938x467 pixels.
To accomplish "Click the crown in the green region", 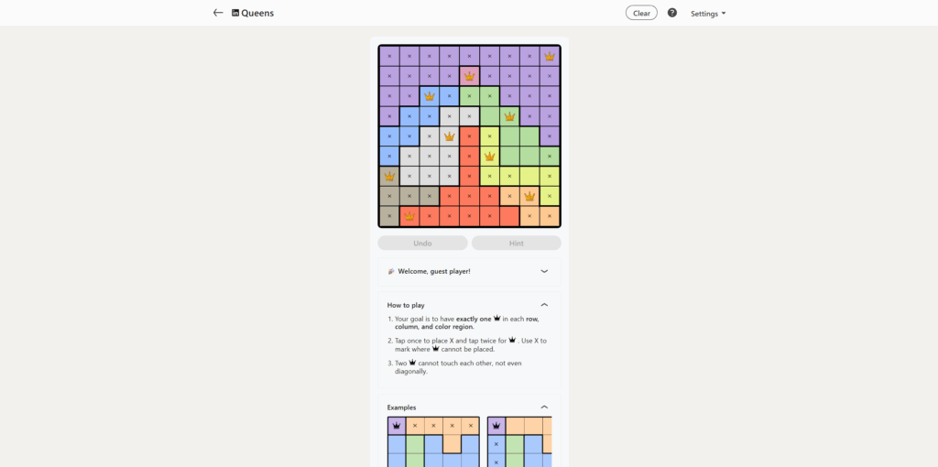I will click(x=509, y=116).
